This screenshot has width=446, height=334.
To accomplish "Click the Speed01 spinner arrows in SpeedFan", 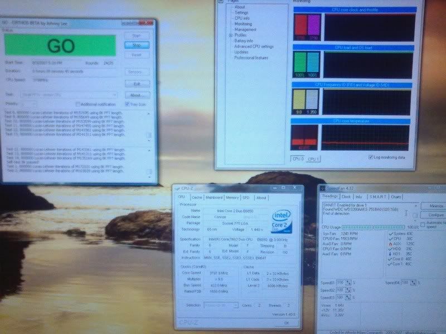I will tap(348, 283).
